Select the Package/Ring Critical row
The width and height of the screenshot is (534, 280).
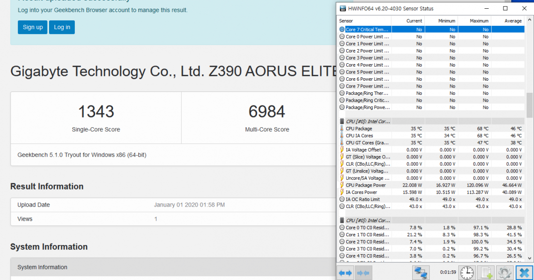pyautogui.click(x=431, y=100)
